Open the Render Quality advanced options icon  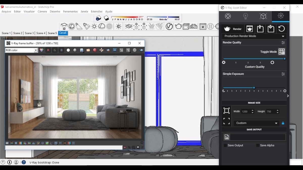(x=283, y=43)
